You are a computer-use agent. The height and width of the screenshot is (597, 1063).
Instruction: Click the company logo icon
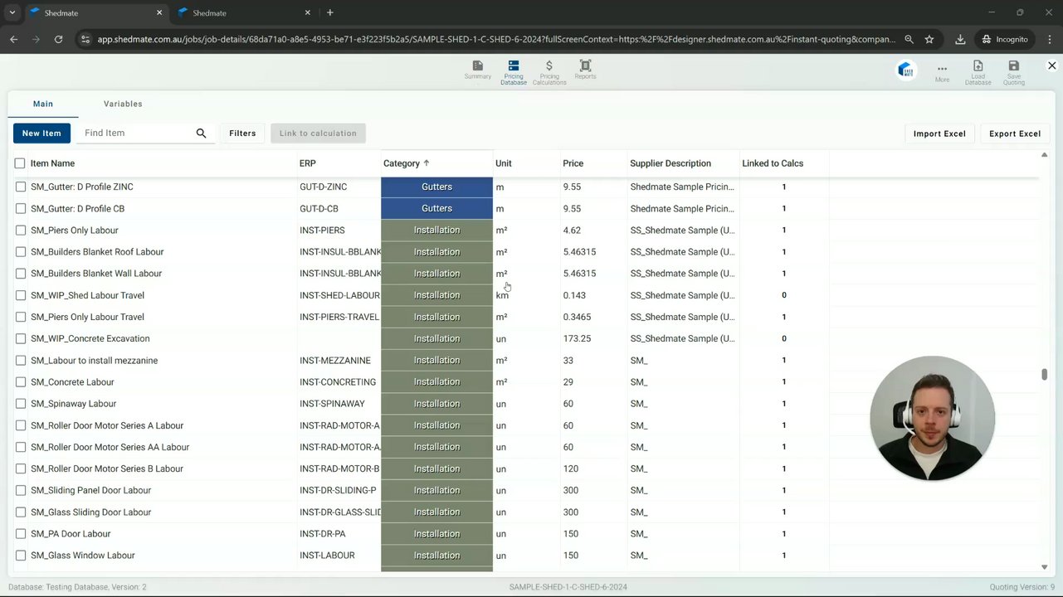pyautogui.click(x=905, y=70)
